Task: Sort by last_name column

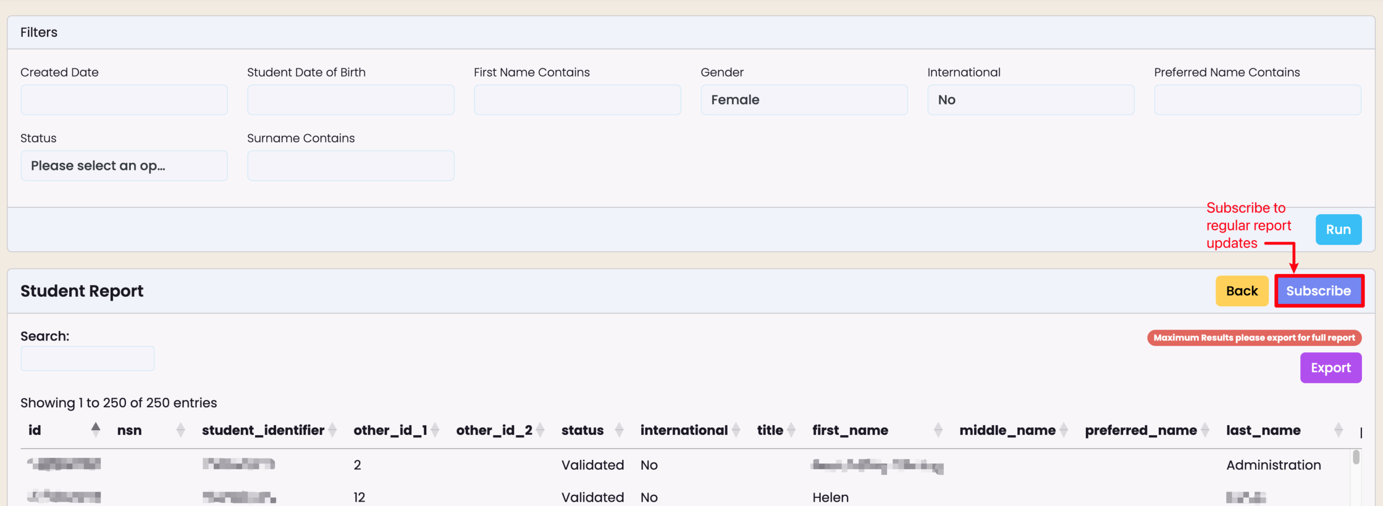Action: point(1338,430)
